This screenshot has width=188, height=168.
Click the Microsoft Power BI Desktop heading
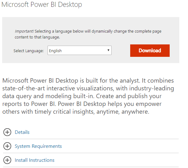[x=42, y=5]
